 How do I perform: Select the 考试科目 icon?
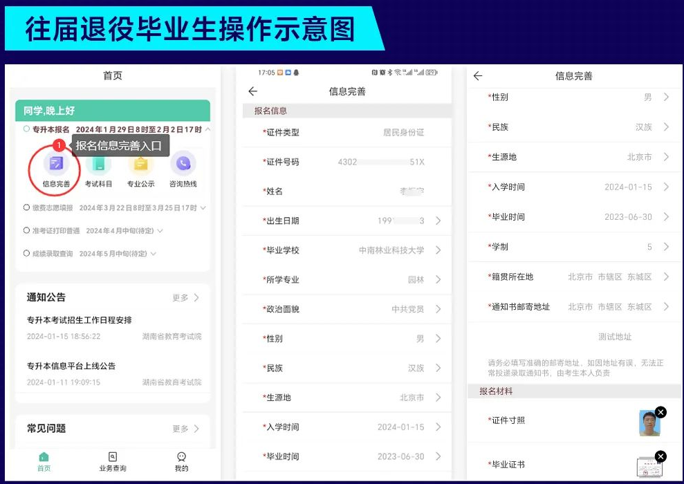tap(97, 165)
